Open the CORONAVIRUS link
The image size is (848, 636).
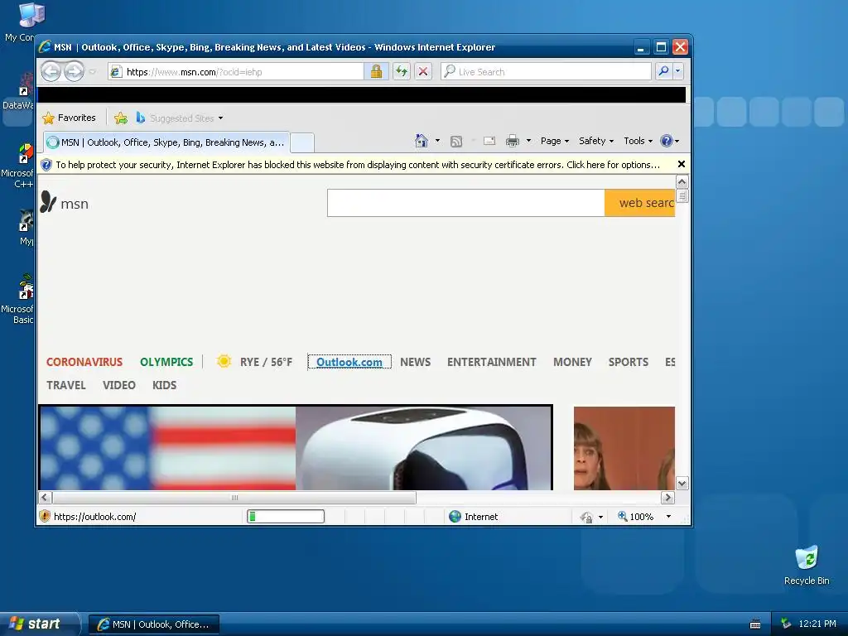[x=84, y=362]
